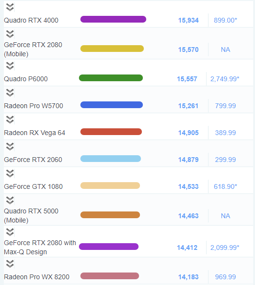Click double-chevron icon above GeForce GTX 1080

[10, 173]
